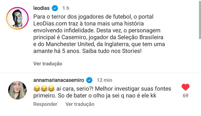View the 69 likes count on the comment
Viewport: 201px width, 116px height.
(x=186, y=96)
